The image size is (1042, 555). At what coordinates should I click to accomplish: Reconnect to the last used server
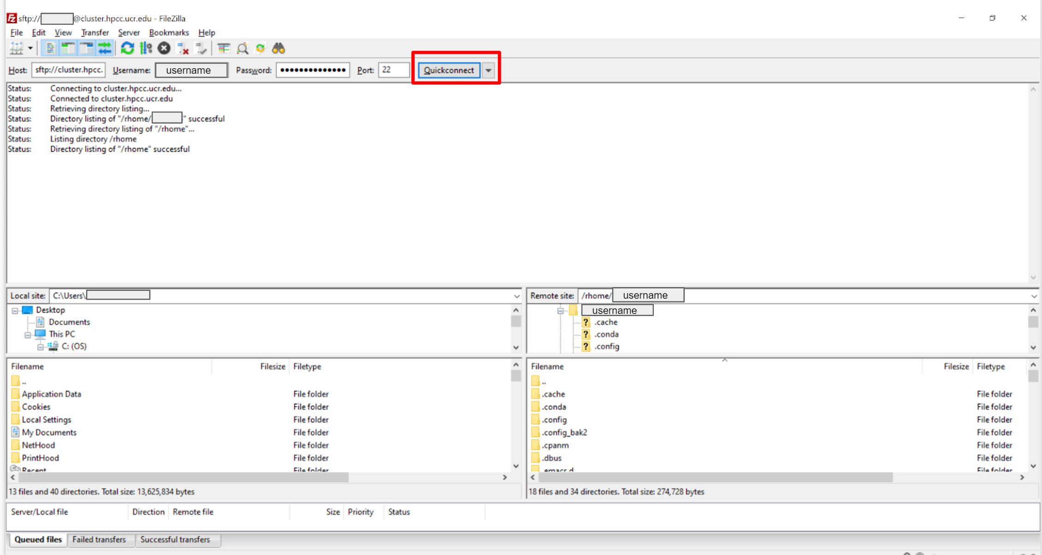pos(201,48)
